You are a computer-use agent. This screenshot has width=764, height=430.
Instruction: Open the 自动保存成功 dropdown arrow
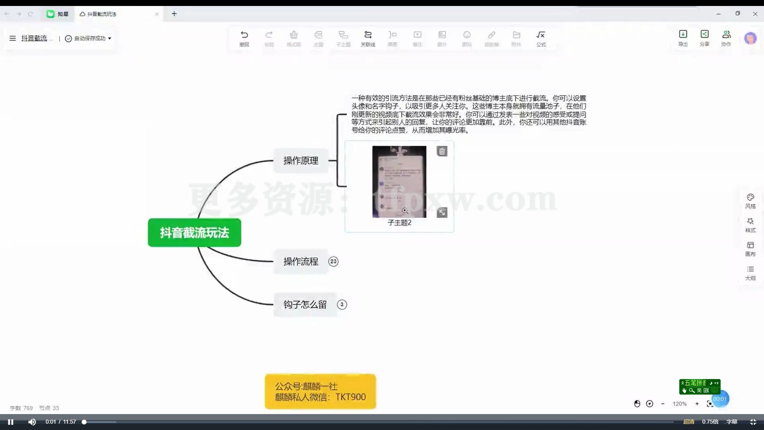click(110, 39)
